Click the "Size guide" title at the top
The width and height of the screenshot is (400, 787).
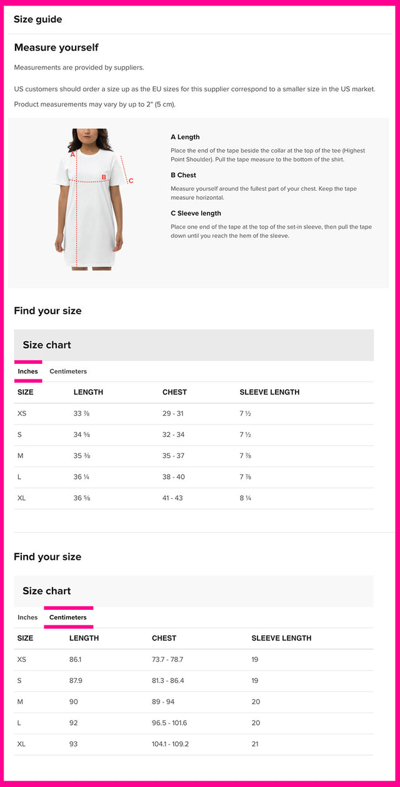coord(37,19)
